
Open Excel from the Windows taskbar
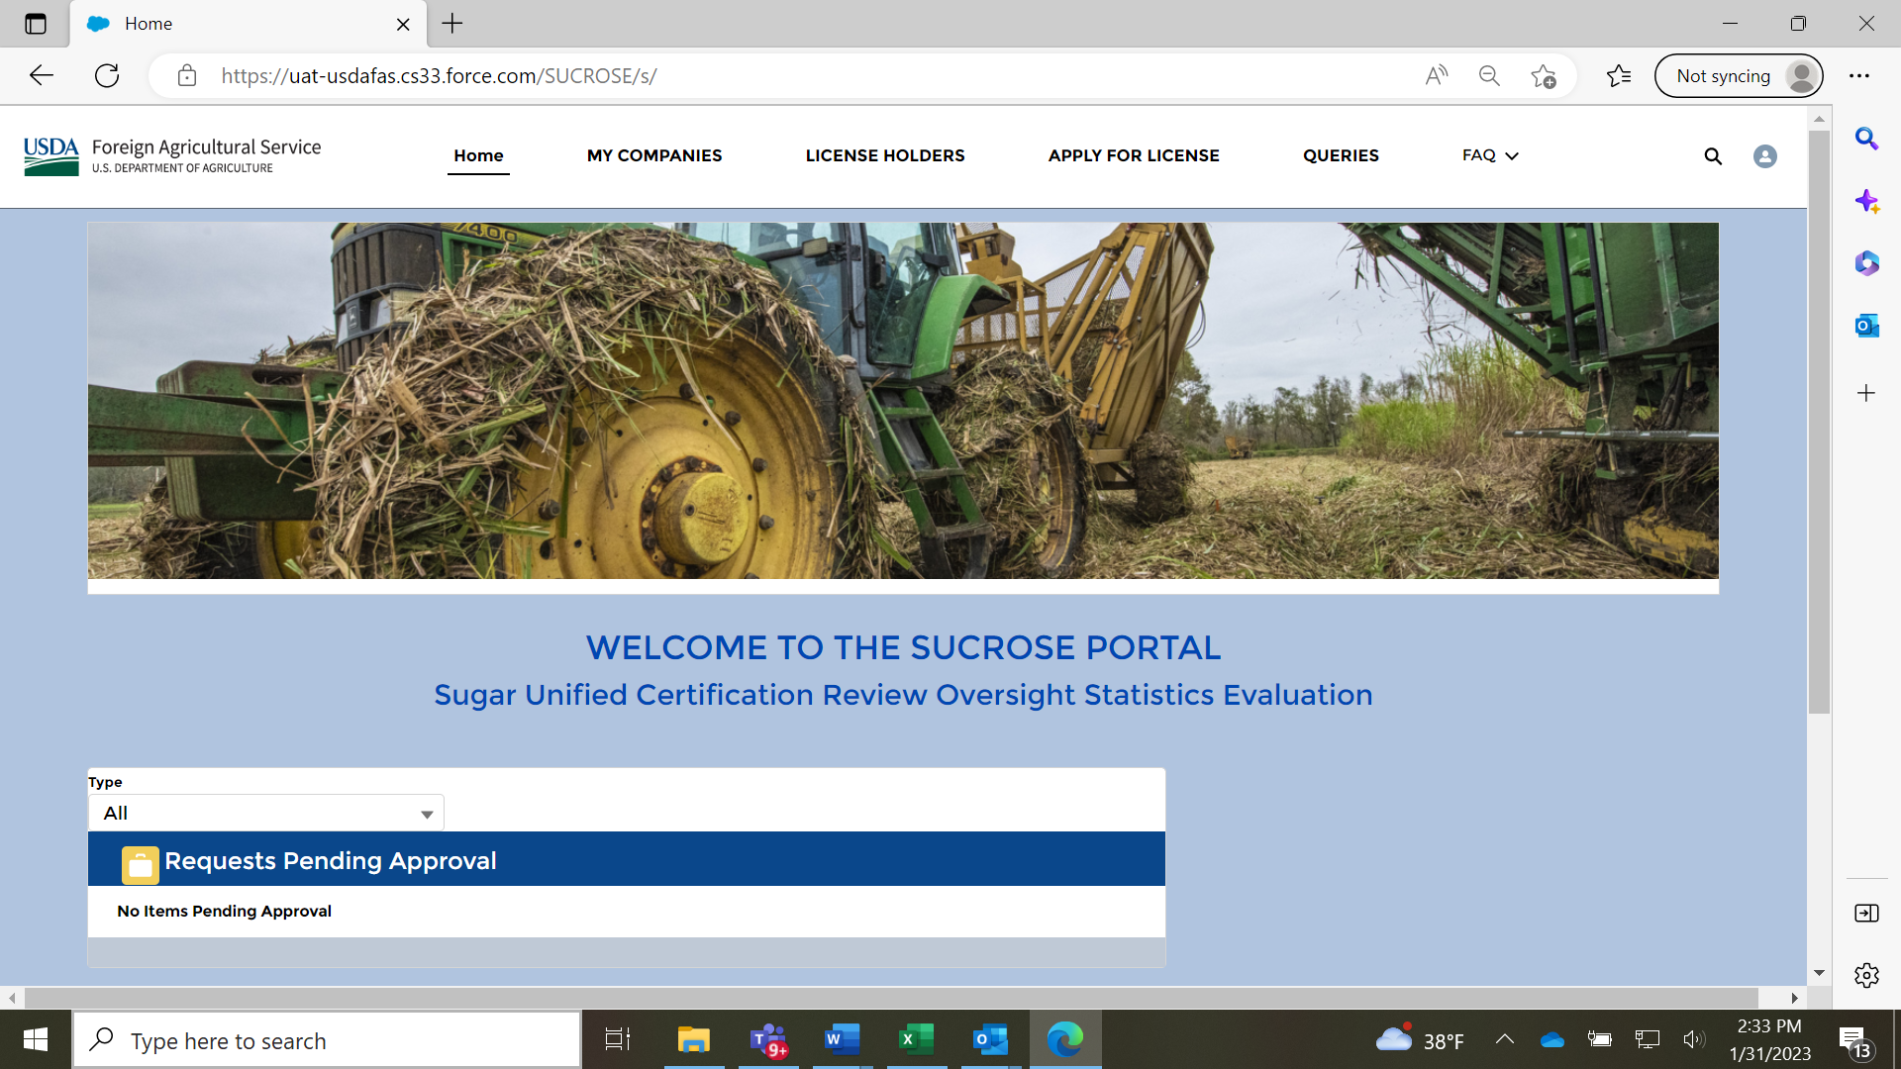[x=916, y=1039]
